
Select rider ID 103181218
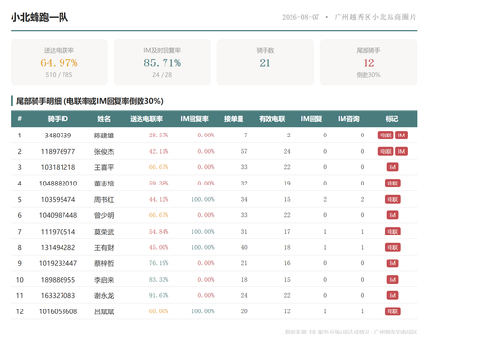coord(58,167)
